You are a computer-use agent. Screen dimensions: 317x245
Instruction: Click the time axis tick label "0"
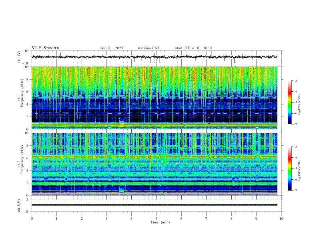point(32,219)
